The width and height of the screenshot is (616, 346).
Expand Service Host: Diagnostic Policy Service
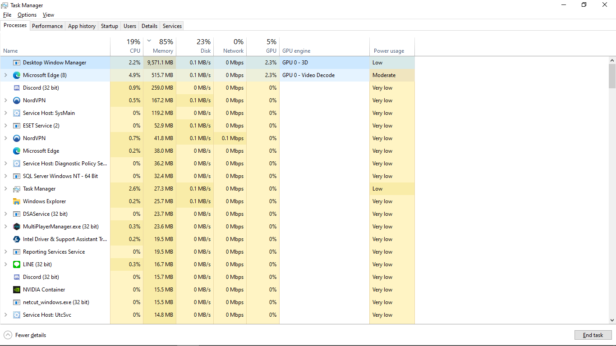coord(6,164)
